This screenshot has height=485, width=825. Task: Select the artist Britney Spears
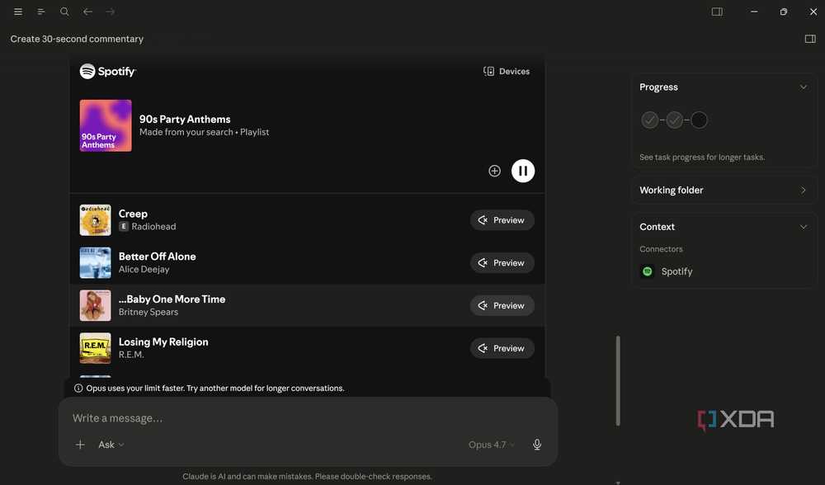click(148, 312)
